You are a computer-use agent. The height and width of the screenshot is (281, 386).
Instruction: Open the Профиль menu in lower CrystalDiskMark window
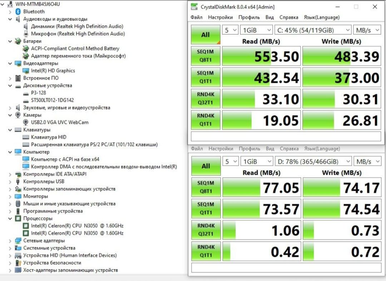[x=249, y=149]
